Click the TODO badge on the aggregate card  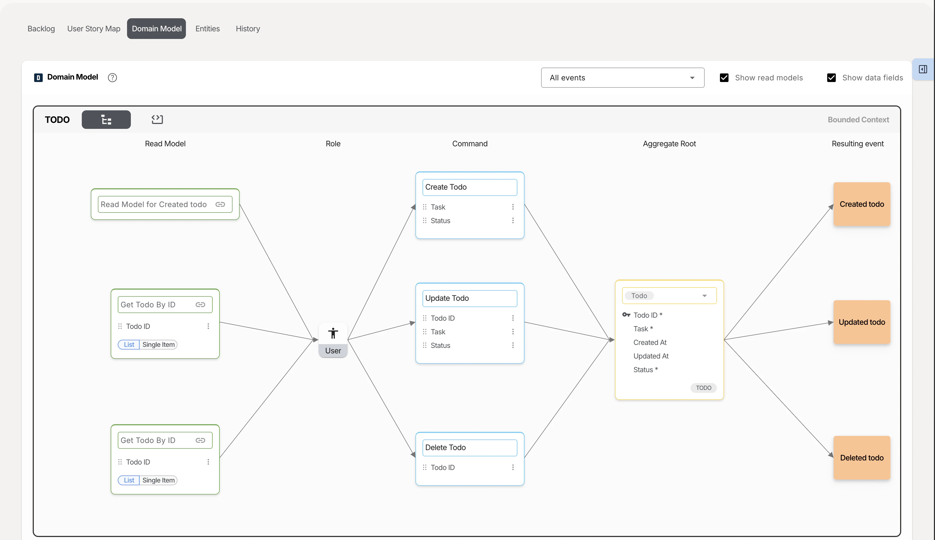pyautogui.click(x=704, y=388)
